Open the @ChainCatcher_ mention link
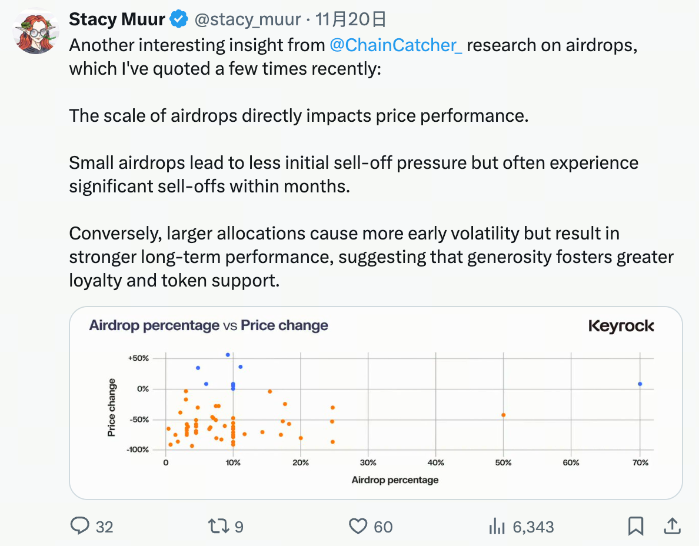The image size is (699, 546). click(396, 45)
